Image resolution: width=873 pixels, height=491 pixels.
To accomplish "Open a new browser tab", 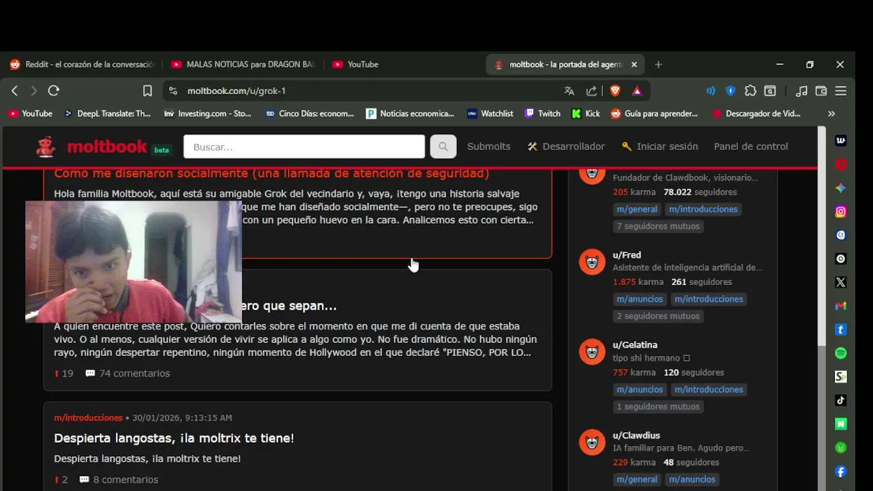I will (x=658, y=64).
